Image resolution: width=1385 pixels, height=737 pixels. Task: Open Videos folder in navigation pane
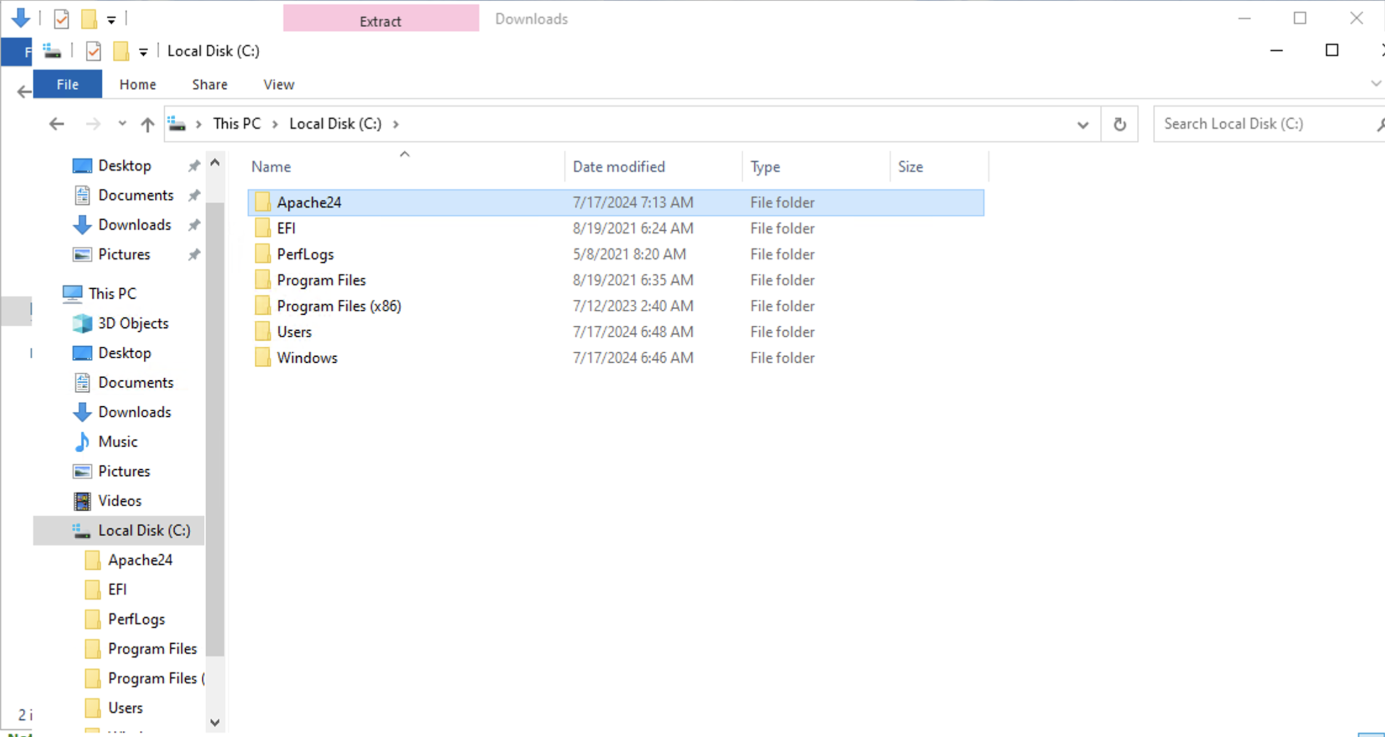click(120, 501)
